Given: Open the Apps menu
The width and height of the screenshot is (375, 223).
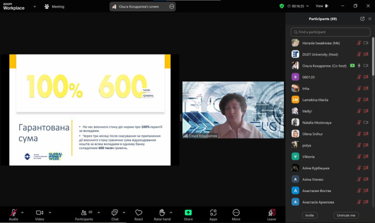Looking at the screenshot, I should (213, 213).
